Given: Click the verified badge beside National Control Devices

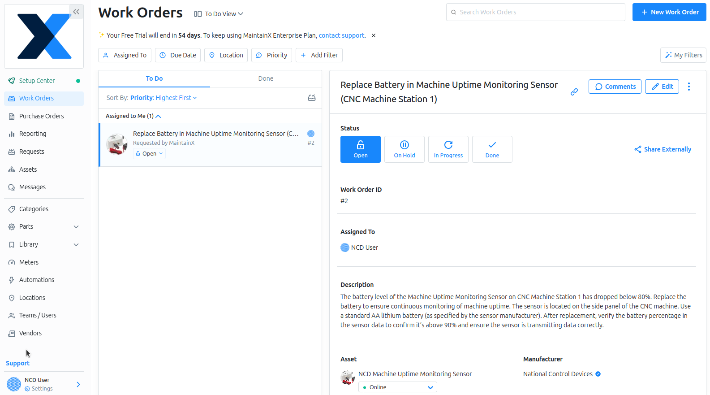Looking at the screenshot, I should [598, 374].
